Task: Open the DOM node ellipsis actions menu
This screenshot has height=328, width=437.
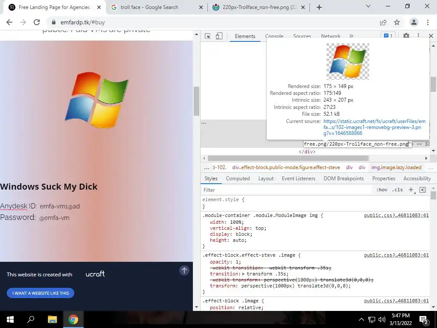Action: click(204, 123)
